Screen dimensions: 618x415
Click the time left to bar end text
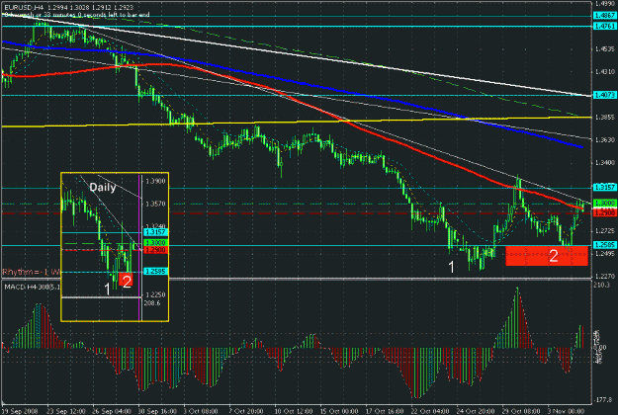tap(77, 15)
